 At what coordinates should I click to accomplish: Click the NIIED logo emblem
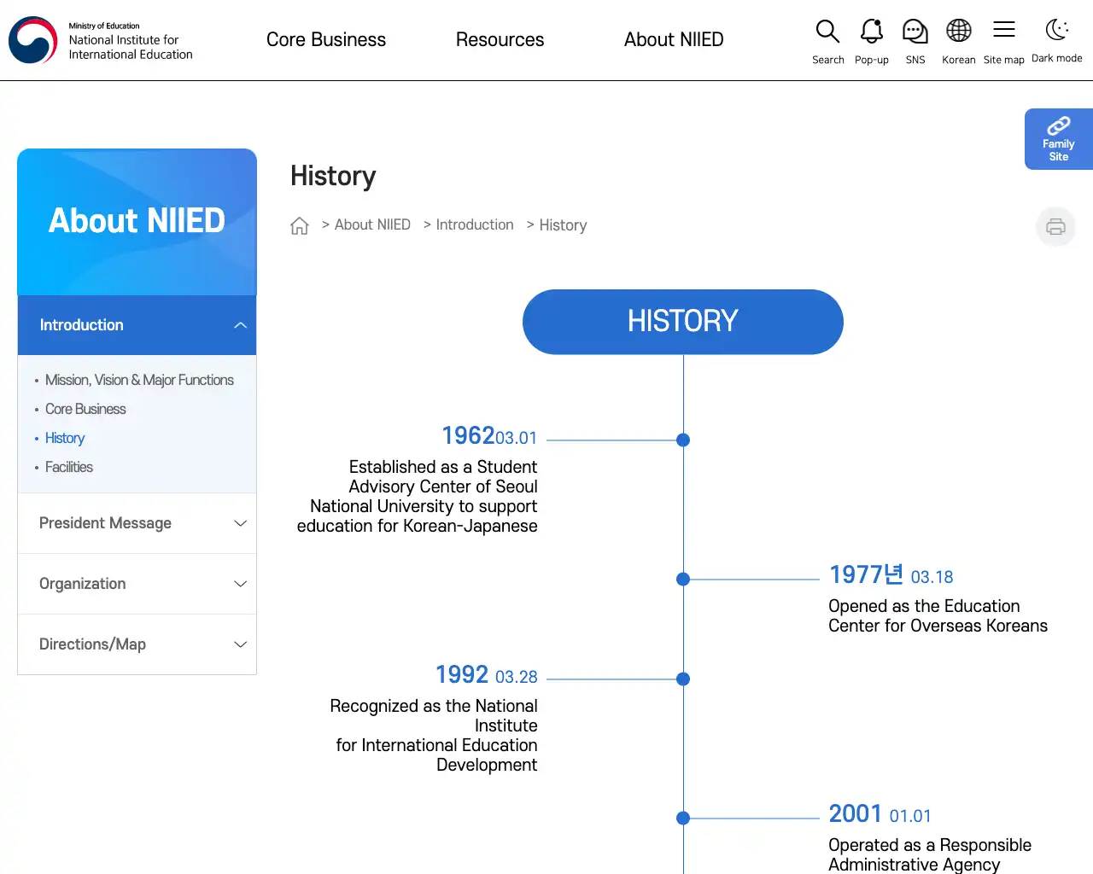tap(32, 40)
